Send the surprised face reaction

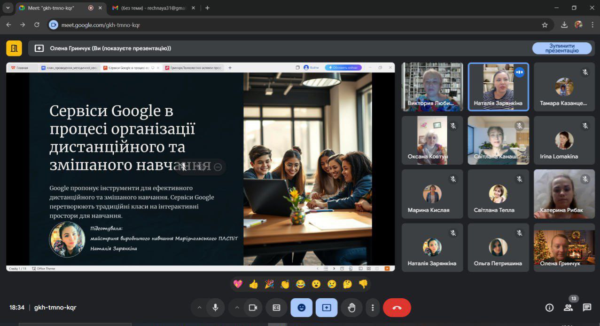pos(316,284)
